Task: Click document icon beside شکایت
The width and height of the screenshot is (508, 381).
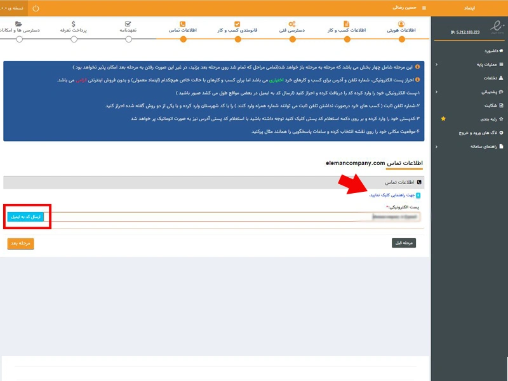Action: (501, 105)
